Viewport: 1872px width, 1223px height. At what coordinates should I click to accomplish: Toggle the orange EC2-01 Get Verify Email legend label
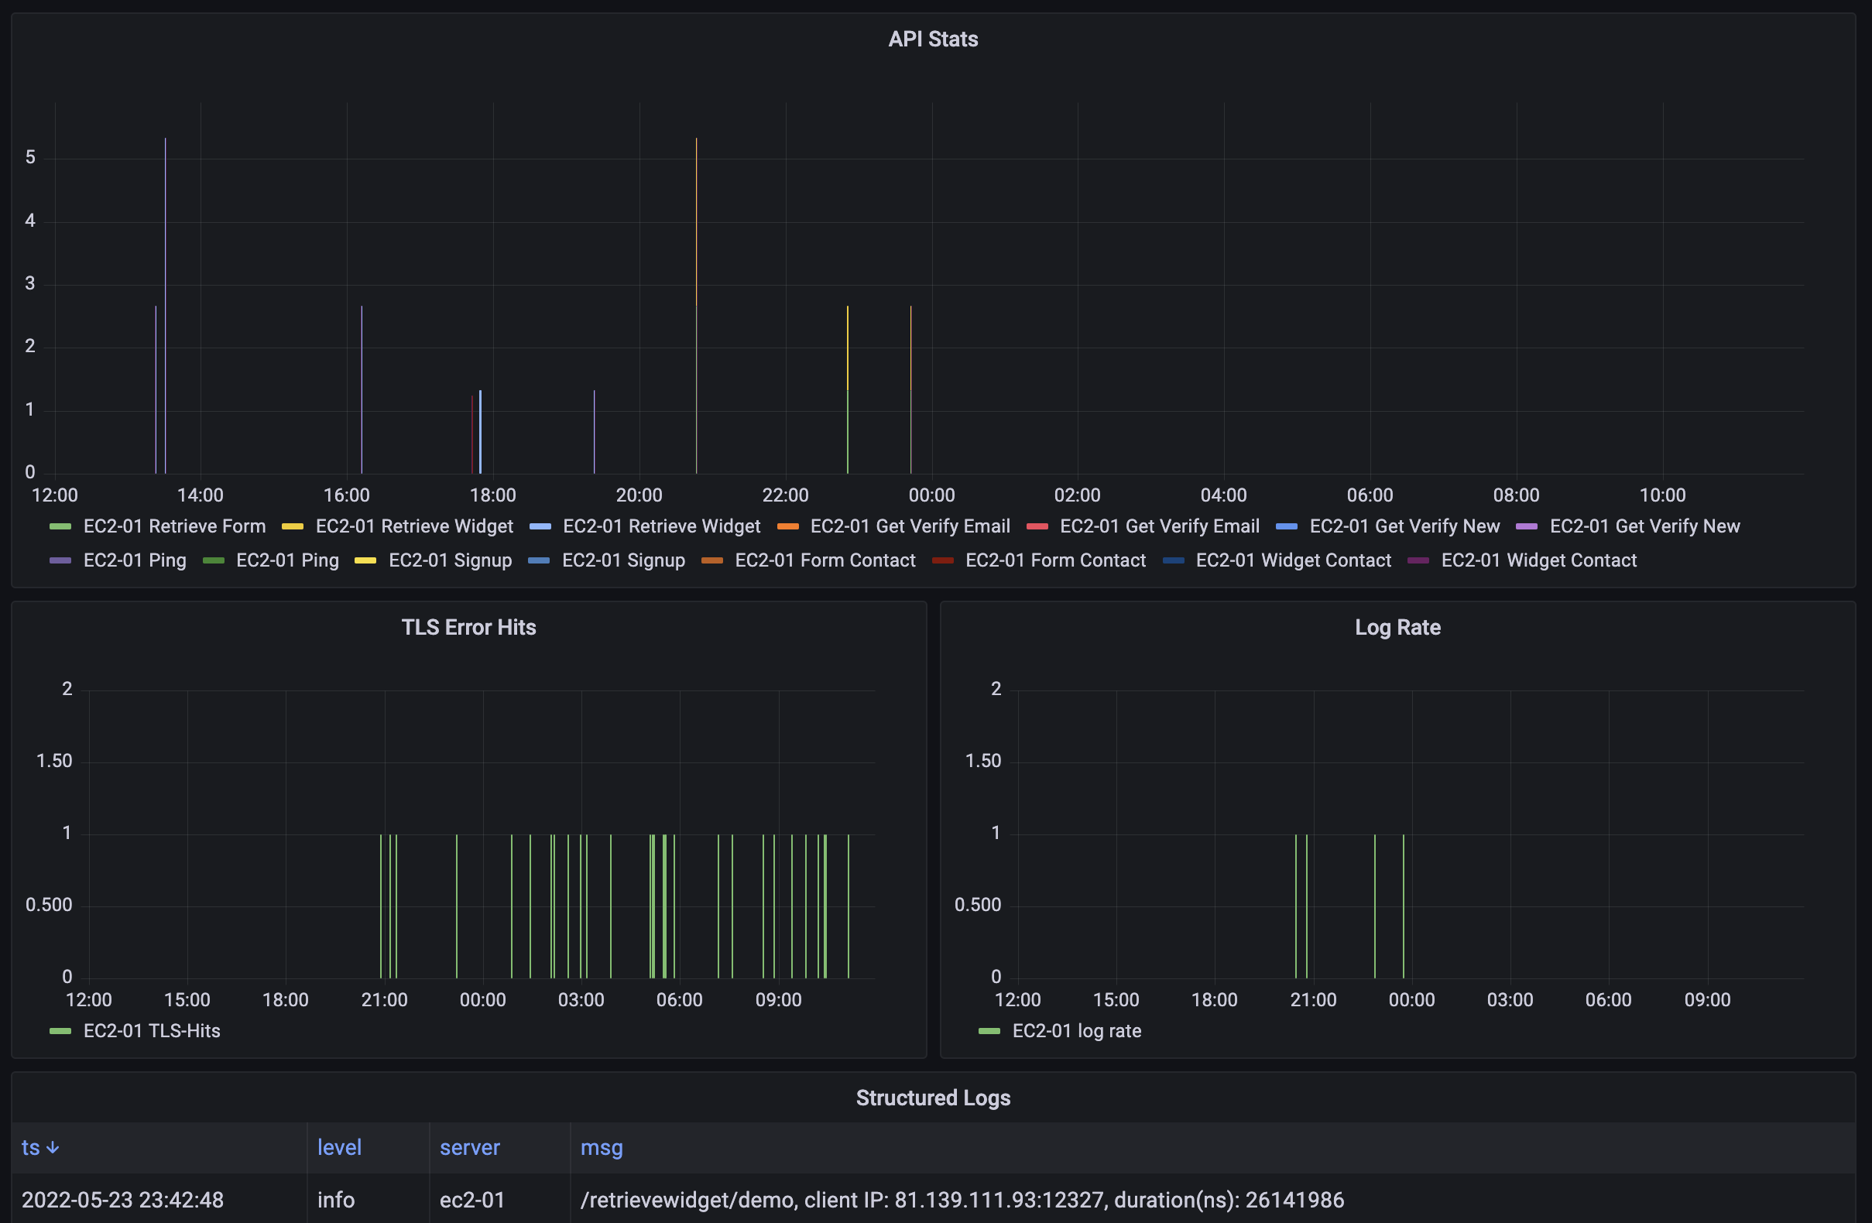coord(910,526)
